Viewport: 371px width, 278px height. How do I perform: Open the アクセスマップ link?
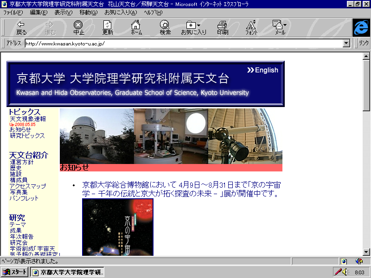(x=28, y=186)
